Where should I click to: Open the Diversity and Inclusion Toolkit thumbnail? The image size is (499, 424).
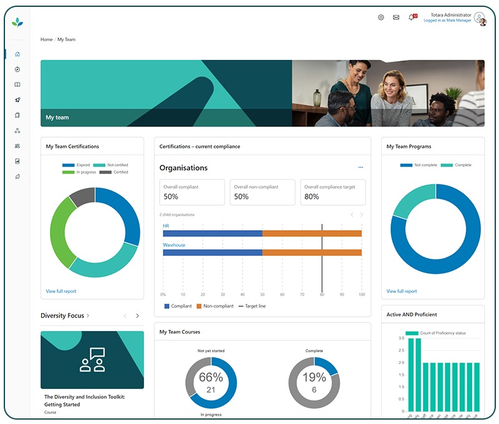(92, 360)
